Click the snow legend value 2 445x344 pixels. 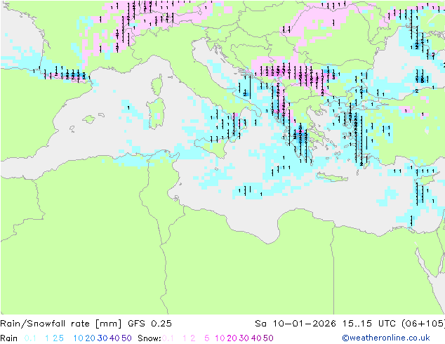193,338
